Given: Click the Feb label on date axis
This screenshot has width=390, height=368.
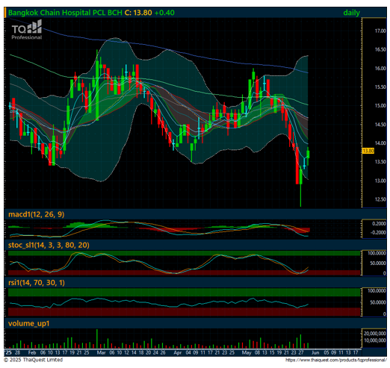Looking at the screenshot, I should pos(32,352).
